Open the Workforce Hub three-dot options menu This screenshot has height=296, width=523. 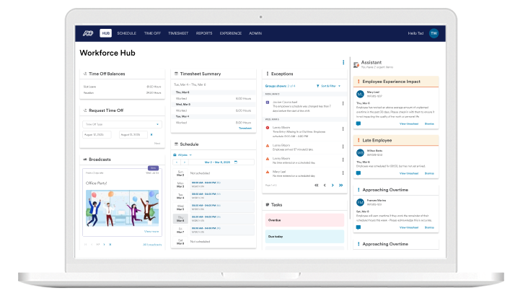coord(343,63)
